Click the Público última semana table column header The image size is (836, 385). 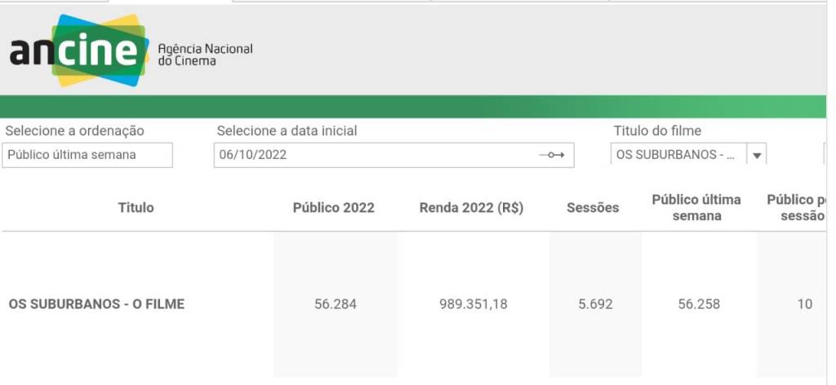coord(696,208)
